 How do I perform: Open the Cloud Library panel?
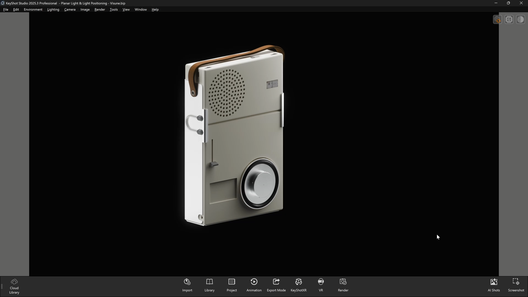pyautogui.click(x=14, y=286)
